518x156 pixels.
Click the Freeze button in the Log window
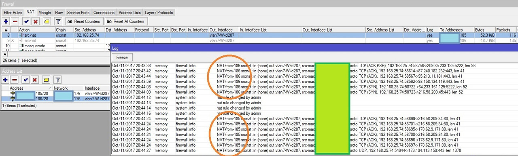coord(122,57)
